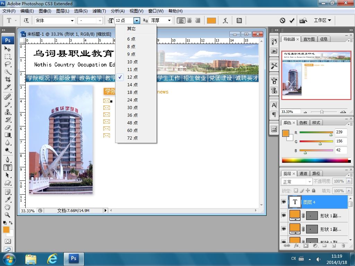Image resolution: width=355 pixels, height=266 pixels.
Task: Hide the first 形状 1 副本 layer
Action: click(284, 215)
